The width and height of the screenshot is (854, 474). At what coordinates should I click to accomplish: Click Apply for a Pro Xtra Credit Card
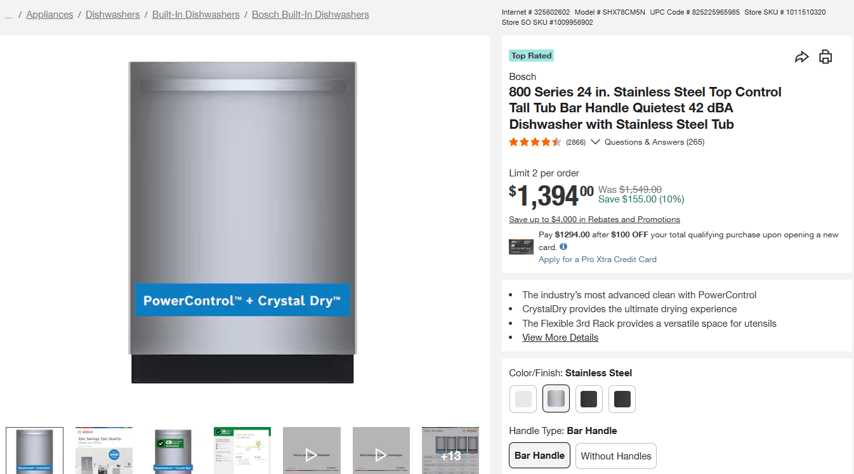(597, 260)
